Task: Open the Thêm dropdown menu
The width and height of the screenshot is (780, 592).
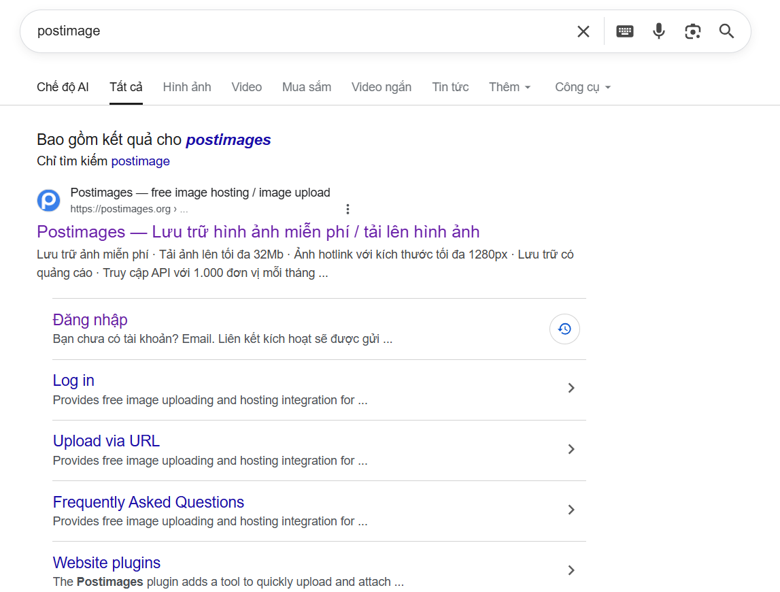Action: pyautogui.click(x=510, y=87)
